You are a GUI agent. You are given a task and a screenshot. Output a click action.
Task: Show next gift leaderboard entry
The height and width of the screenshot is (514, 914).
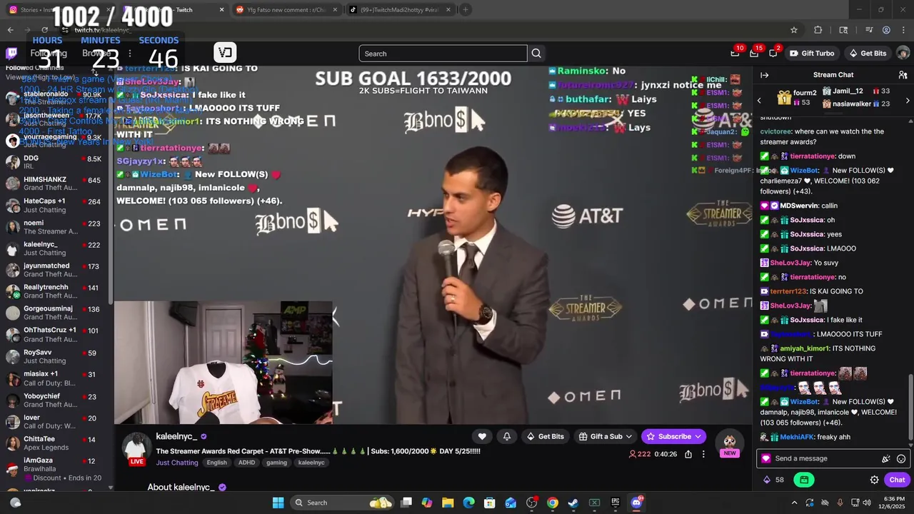[908, 101]
